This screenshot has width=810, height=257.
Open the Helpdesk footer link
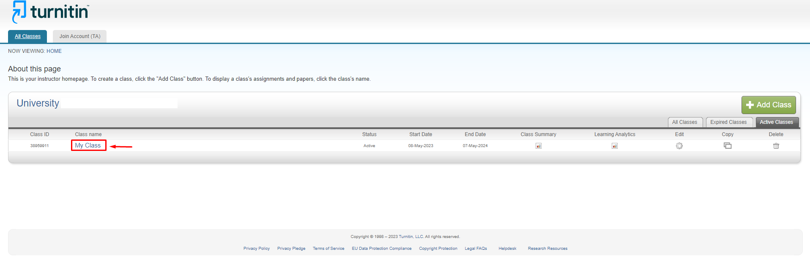[507, 249]
